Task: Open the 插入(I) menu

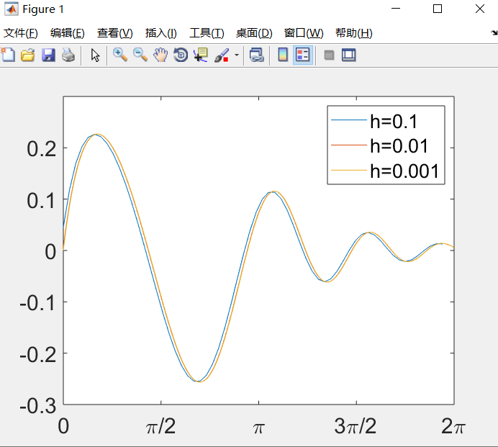Action: 160,33
